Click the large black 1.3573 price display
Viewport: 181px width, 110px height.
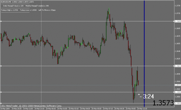tap(163, 103)
